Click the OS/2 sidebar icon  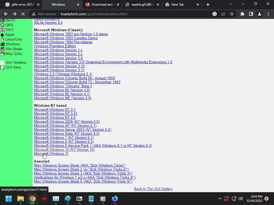[x=2, y=30]
